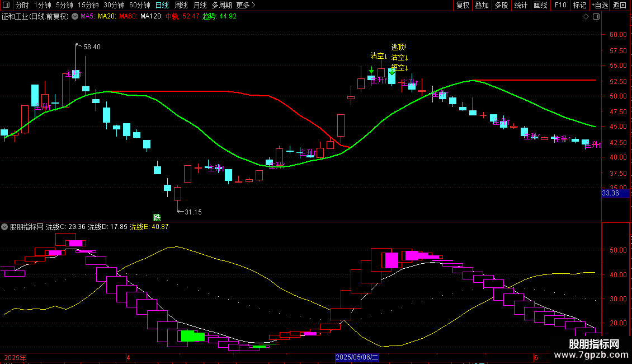Add stock via +自选 button
Image resolution: width=632 pixels, height=364 pixels.
[600, 5]
